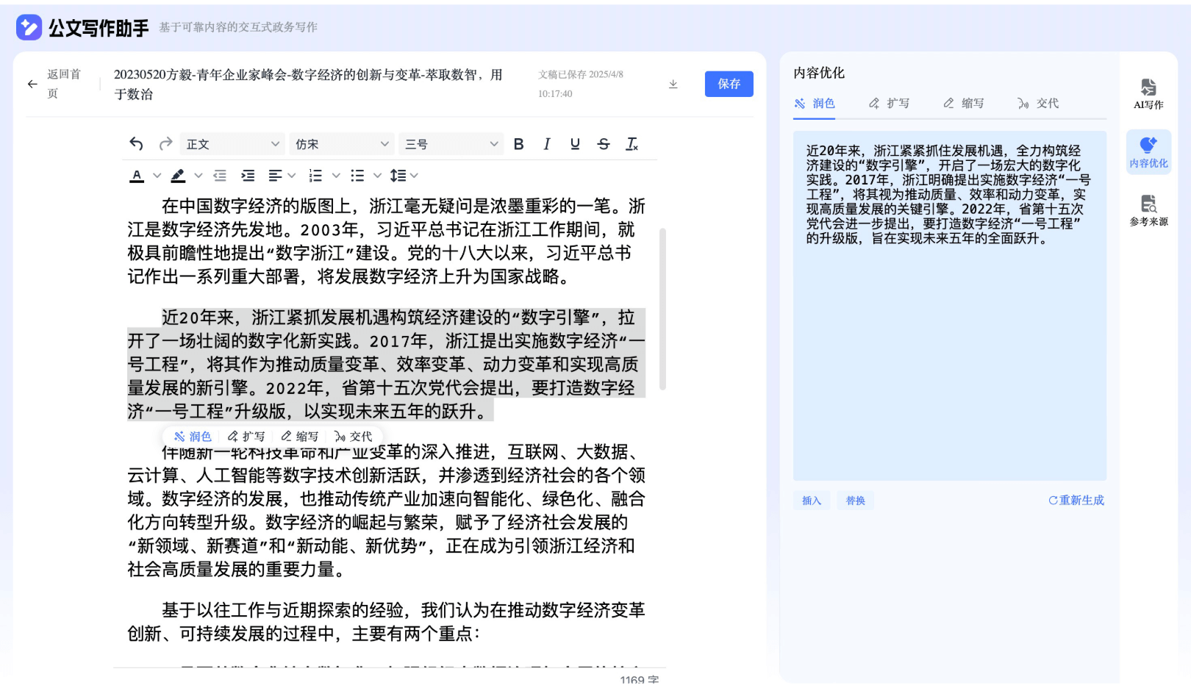Switch to the 交代 tab in 内容优化

(1038, 104)
